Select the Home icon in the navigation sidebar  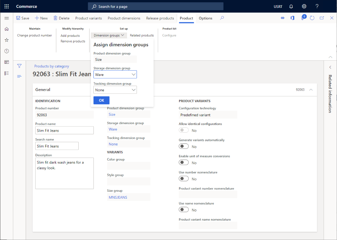[x=7, y=29]
